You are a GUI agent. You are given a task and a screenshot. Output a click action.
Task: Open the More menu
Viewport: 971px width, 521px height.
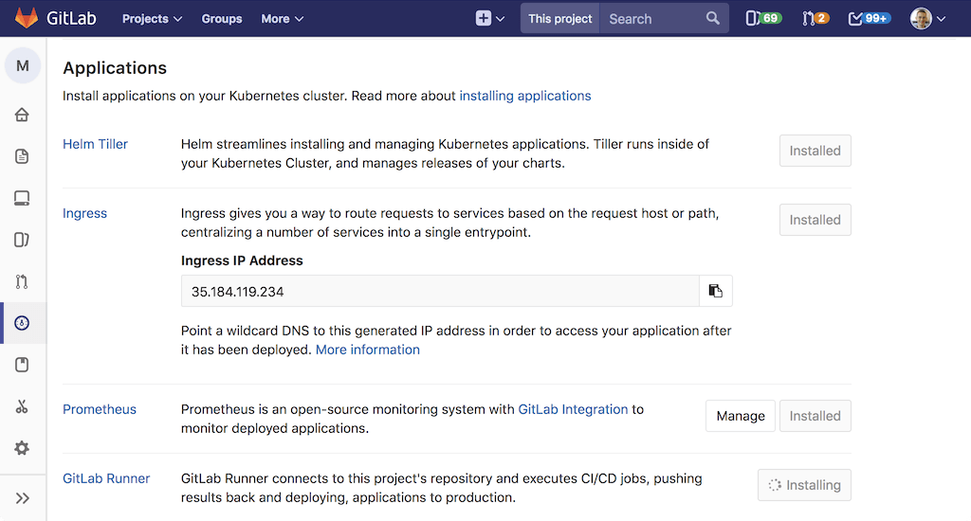click(x=282, y=19)
